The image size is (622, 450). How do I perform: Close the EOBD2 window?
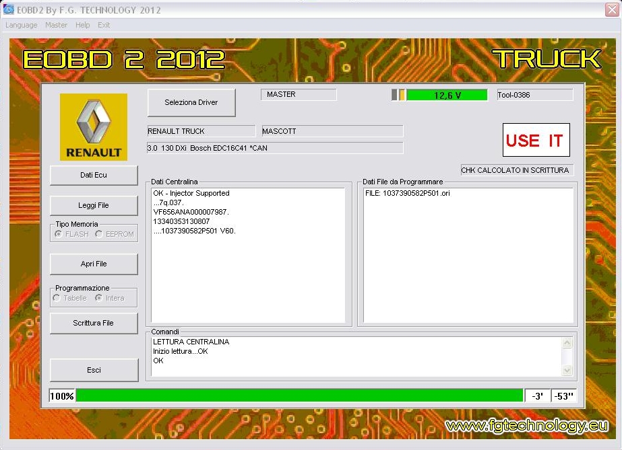[x=612, y=9]
